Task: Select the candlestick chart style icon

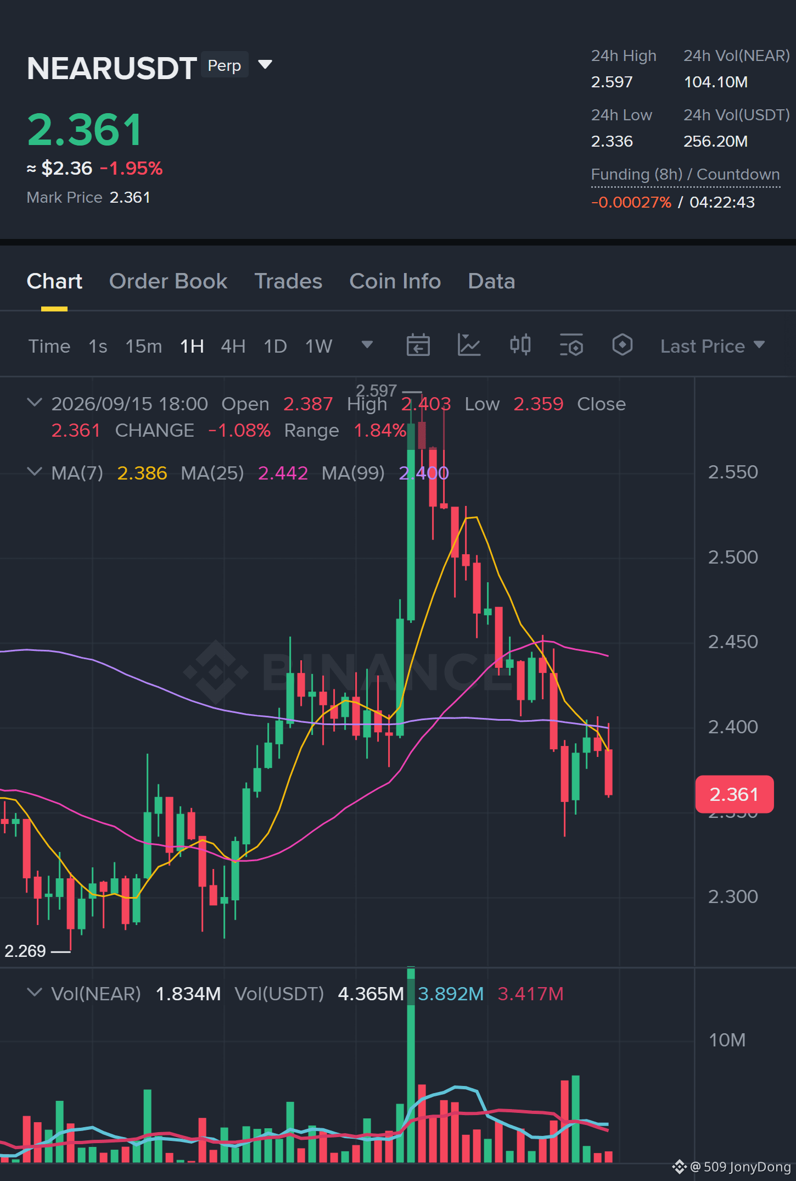Action: click(520, 345)
